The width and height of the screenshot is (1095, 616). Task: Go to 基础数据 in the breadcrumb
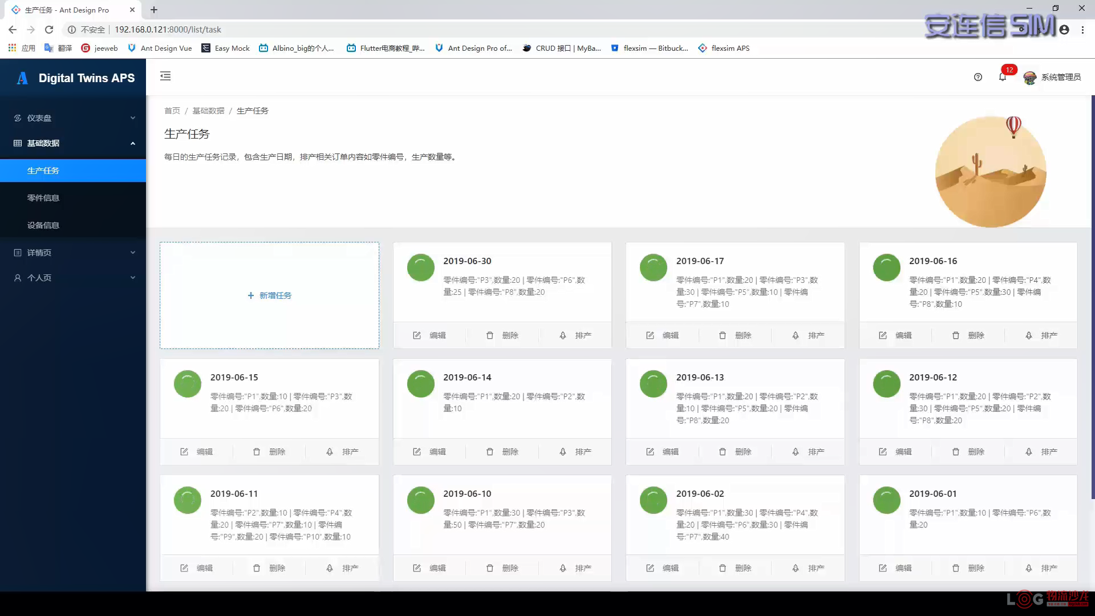point(208,111)
